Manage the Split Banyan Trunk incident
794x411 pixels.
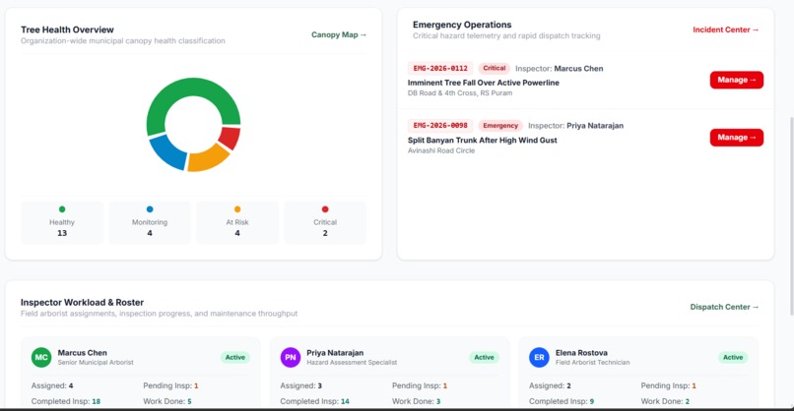click(736, 138)
